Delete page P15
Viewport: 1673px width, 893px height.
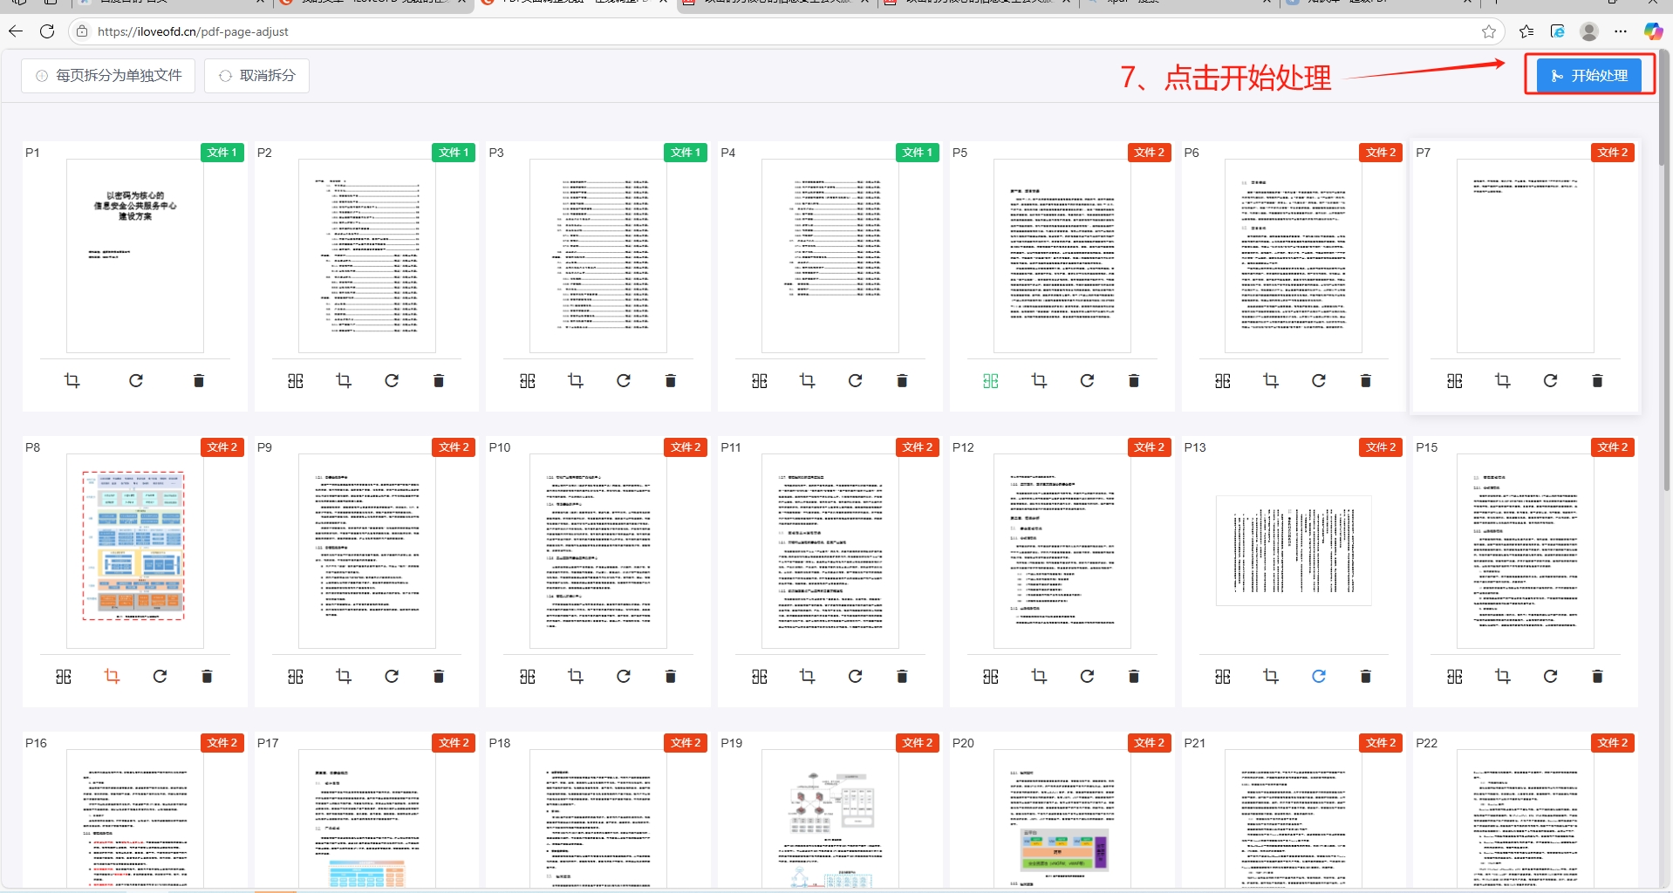(x=1598, y=676)
